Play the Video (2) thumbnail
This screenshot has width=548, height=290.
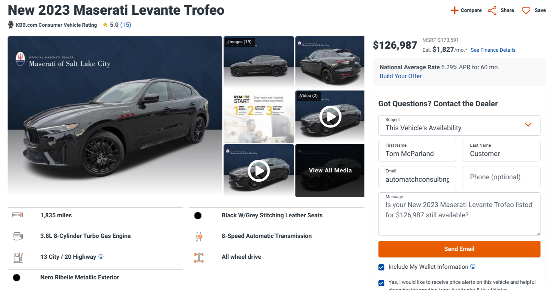click(330, 117)
